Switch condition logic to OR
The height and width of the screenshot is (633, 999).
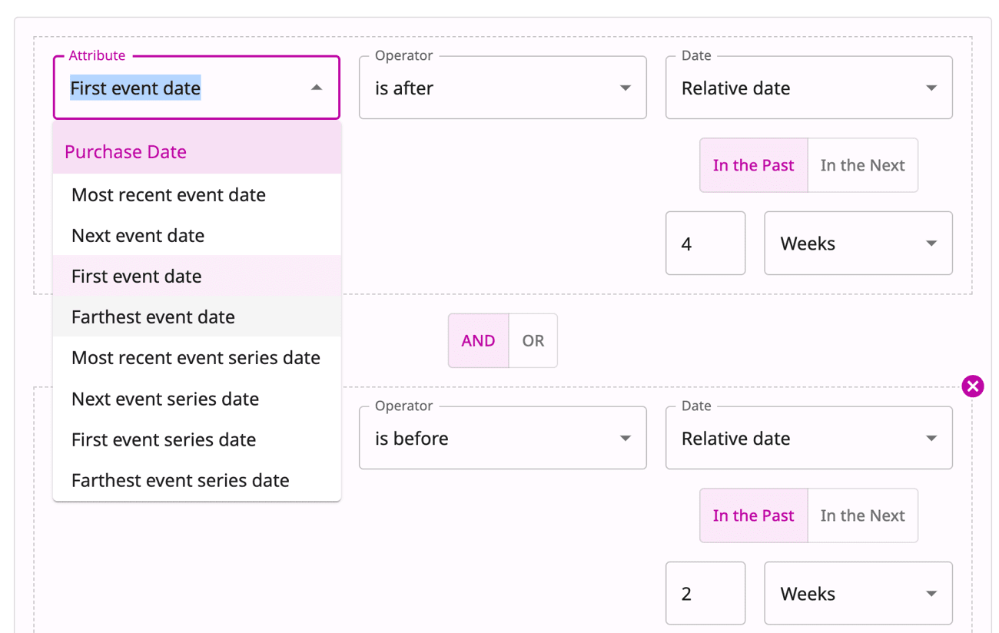[x=533, y=341]
